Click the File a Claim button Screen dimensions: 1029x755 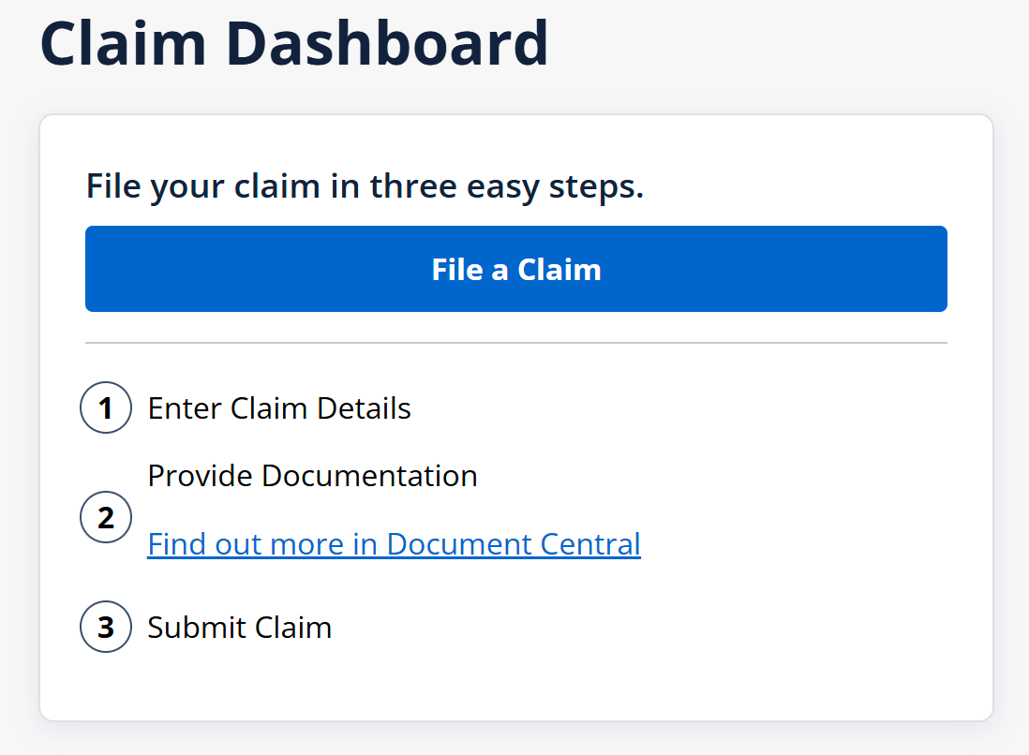click(515, 269)
